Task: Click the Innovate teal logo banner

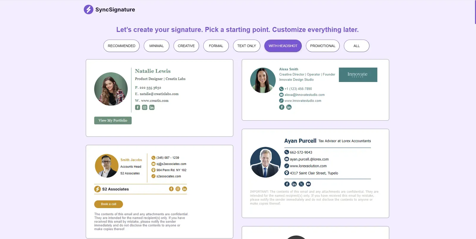Action: coord(358,75)
